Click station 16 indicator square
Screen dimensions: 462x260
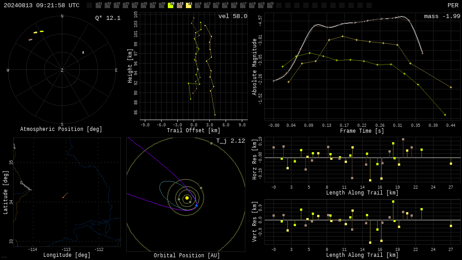pos(234,5)
